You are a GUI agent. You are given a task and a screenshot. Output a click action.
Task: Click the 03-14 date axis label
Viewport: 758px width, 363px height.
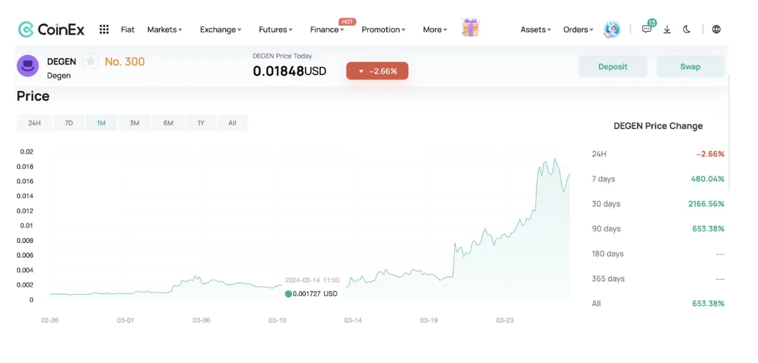[353, 320]
